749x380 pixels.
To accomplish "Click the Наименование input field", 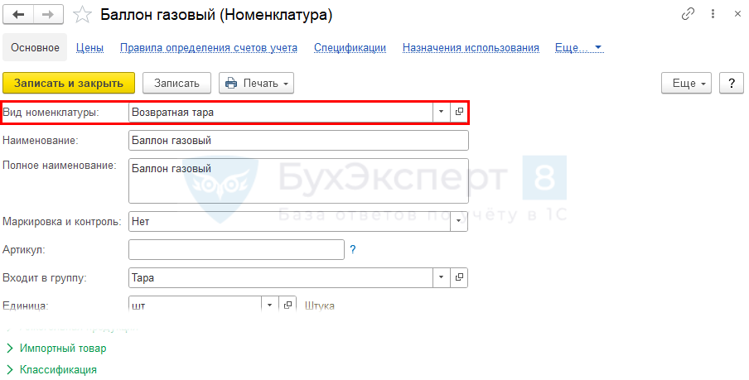I will pos(298,141).
